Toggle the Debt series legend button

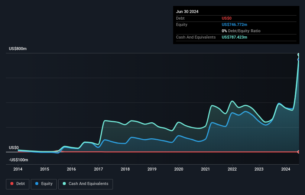[x=18, y=184]
